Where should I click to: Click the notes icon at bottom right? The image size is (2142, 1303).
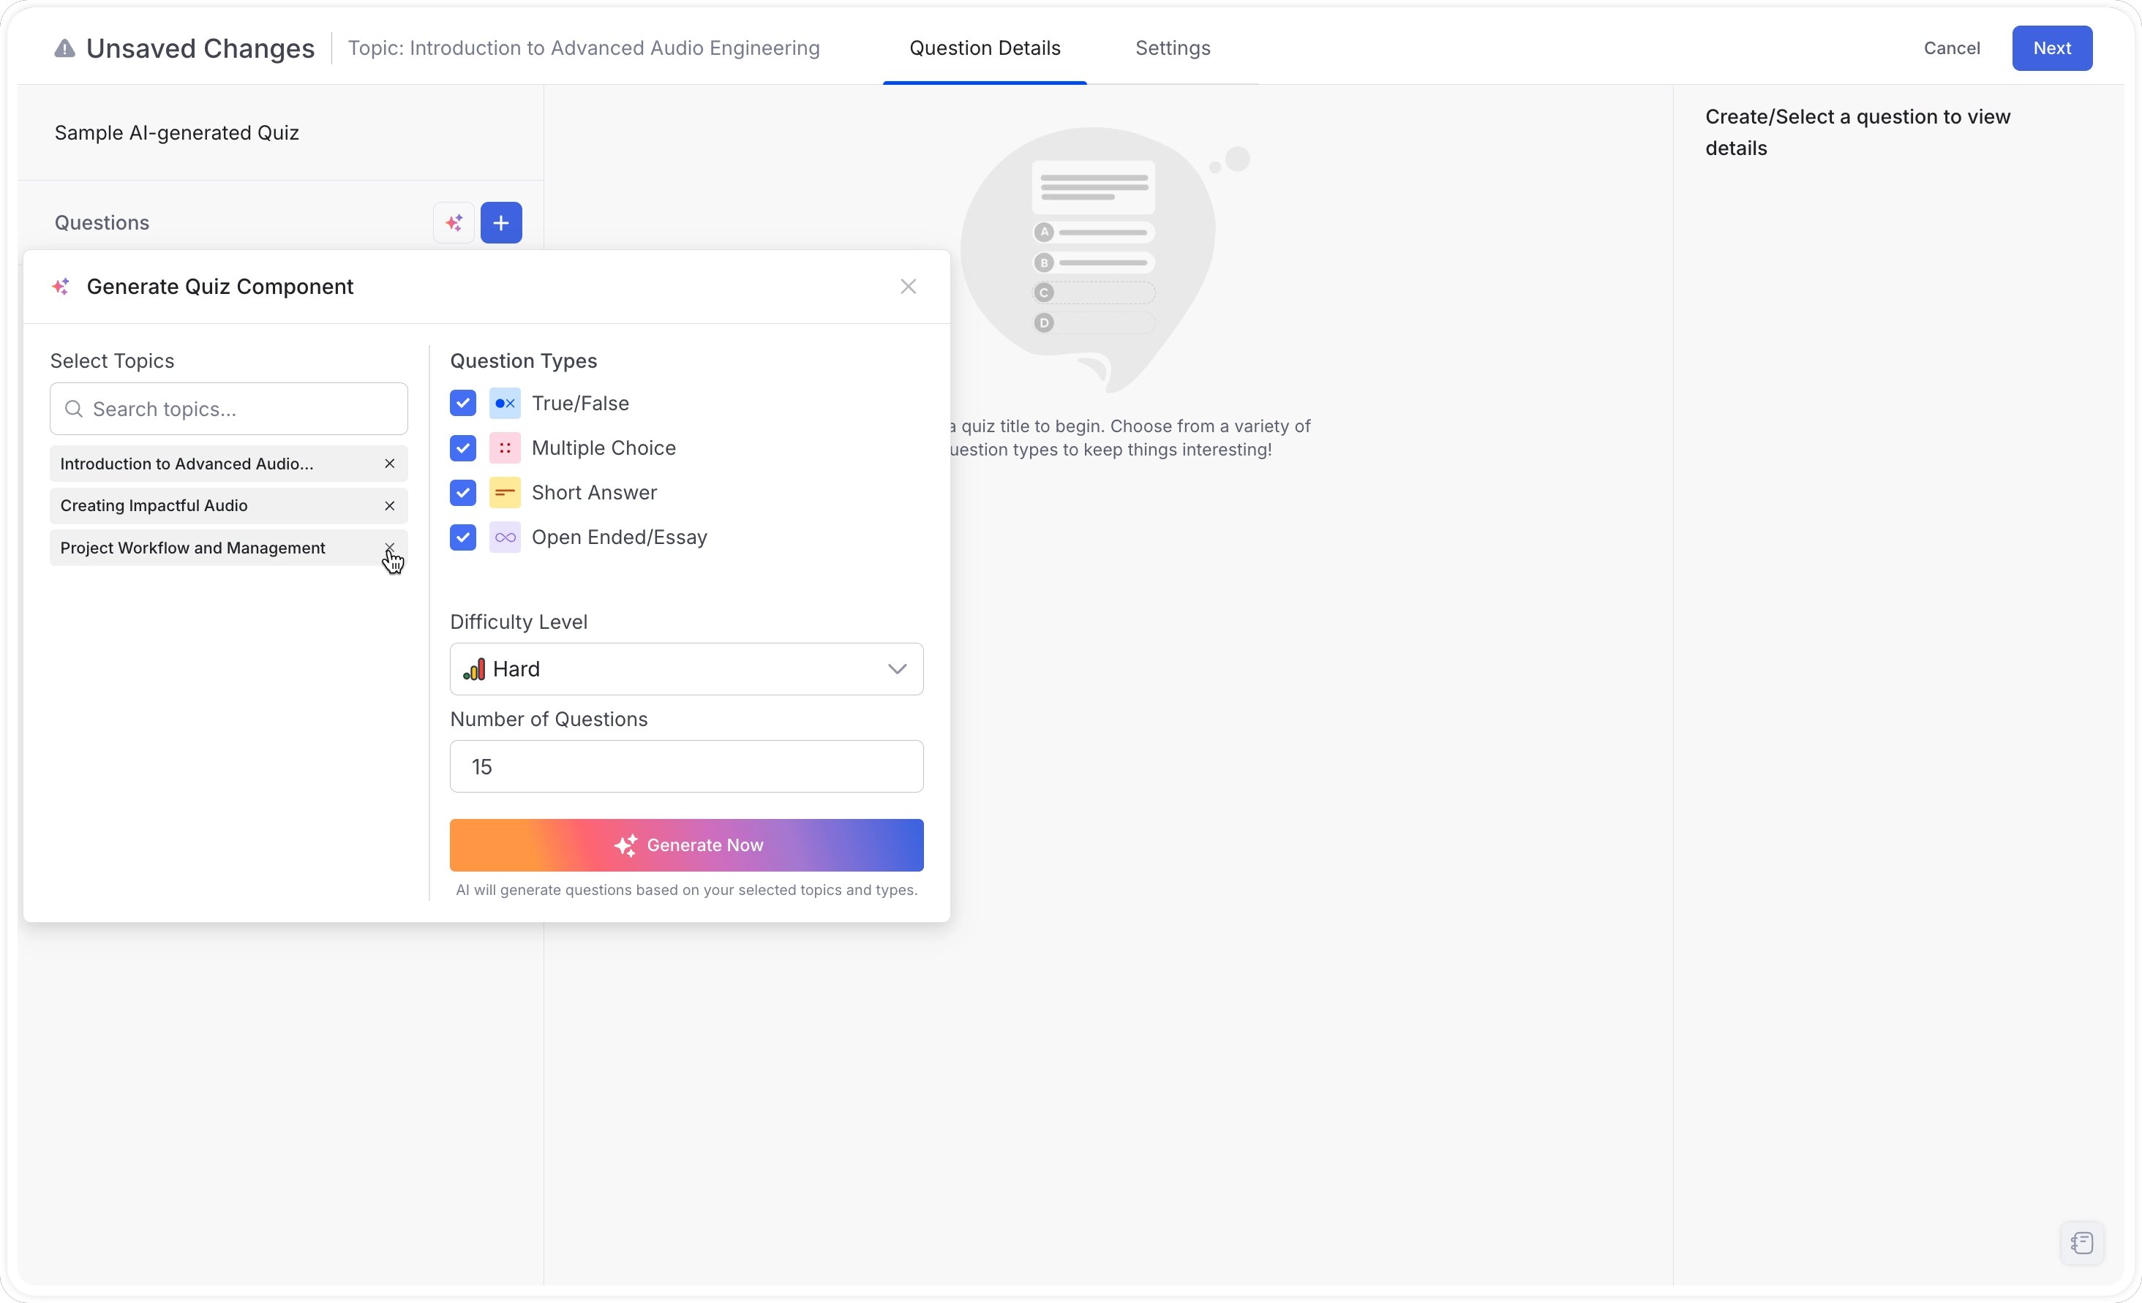(2082, 1243)
